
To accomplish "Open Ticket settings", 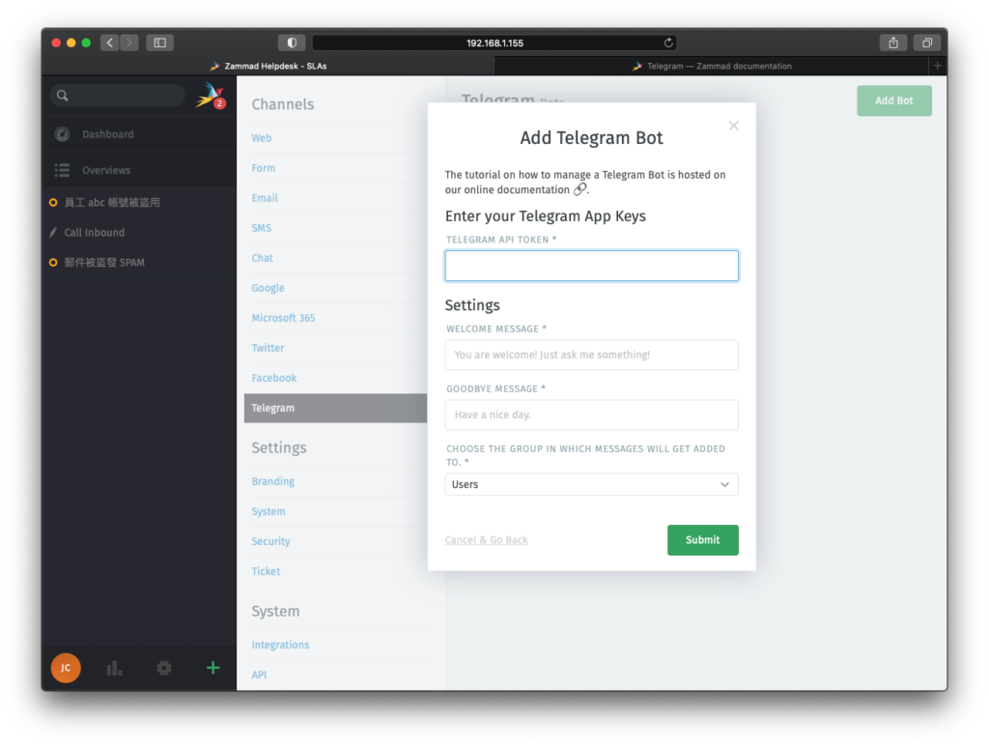I will tap(267, 571).
